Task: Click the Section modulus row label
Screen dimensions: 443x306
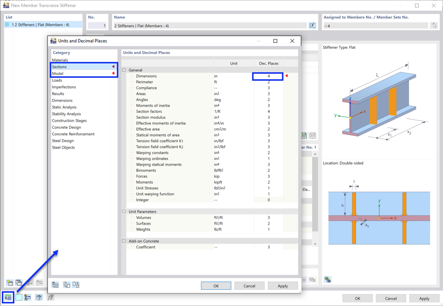Action: (151, 117)
